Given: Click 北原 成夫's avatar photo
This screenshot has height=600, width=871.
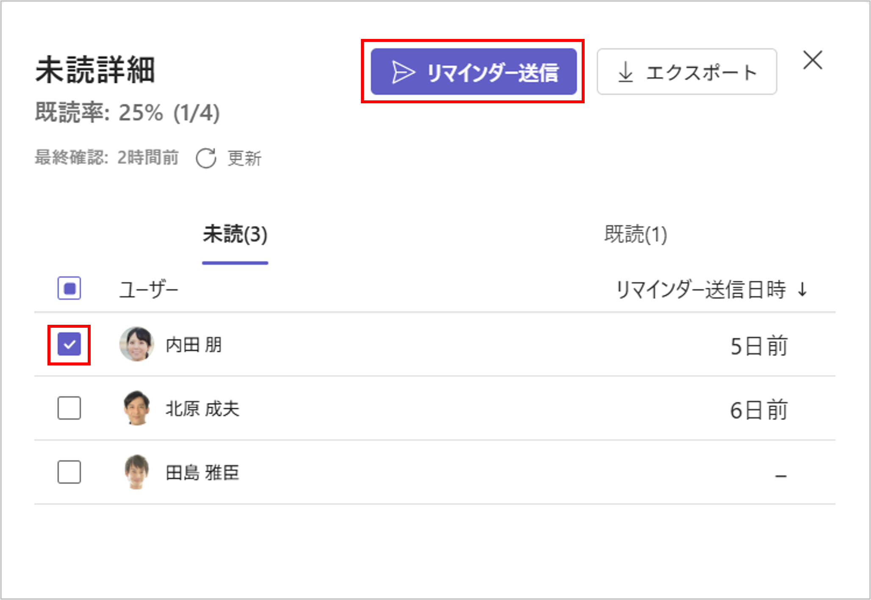Looking at the screenshot, I should coord(136,408).
